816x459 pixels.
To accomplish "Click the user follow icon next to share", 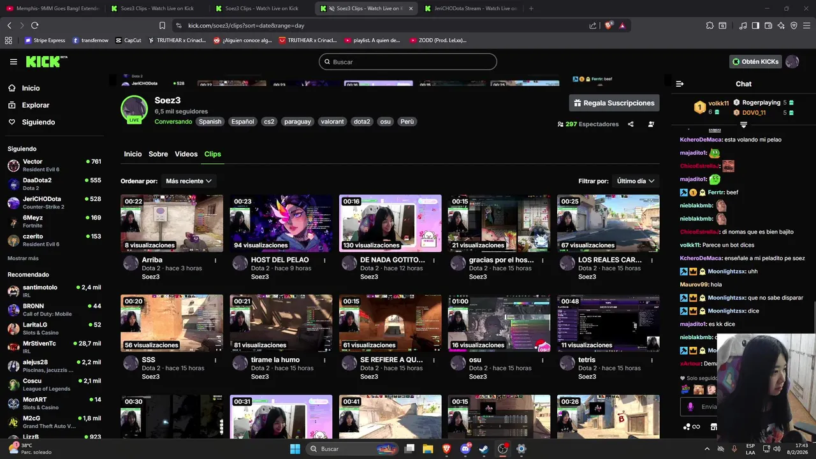I will coord(651,124).
